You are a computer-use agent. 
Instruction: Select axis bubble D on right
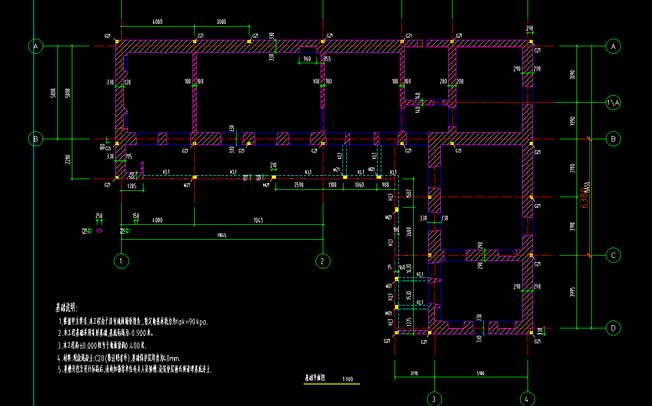tap(613, 328)
